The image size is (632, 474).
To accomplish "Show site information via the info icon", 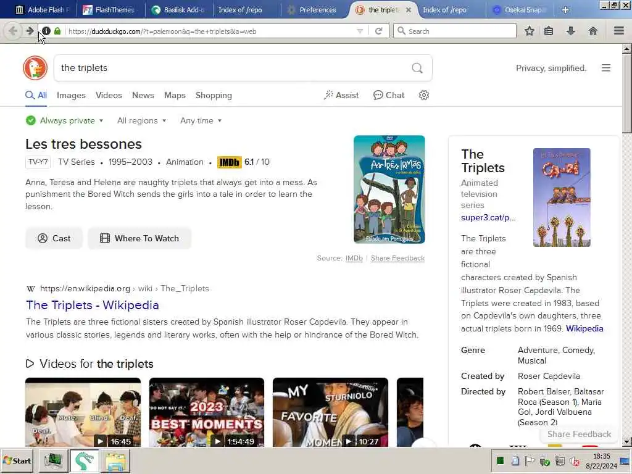I will [46, 31].
